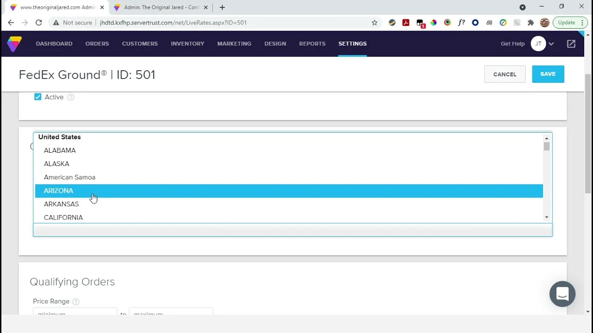Click the browser address bar URL

point(173,23)
